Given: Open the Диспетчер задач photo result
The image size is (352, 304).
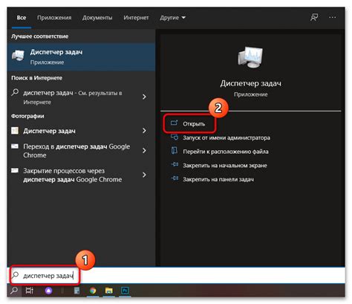Looking at the screenshot, I should 49,131.
